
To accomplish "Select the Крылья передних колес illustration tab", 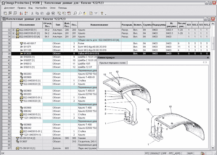I will [113, 63].
